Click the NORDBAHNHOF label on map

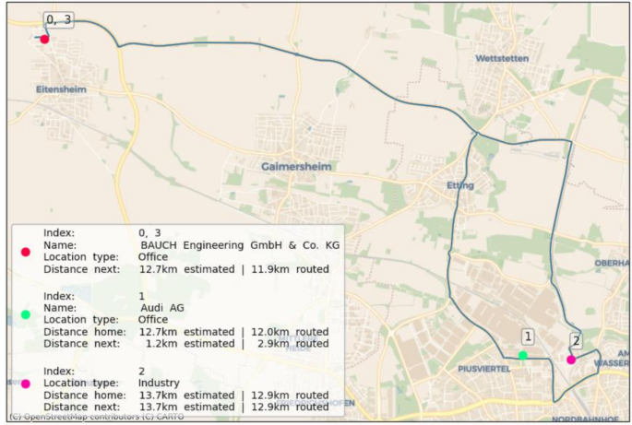(x=584, y=419)
